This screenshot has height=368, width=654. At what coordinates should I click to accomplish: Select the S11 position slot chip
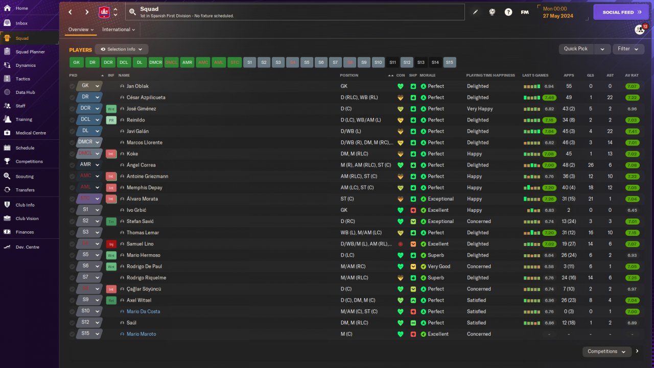click(x=392, y=62)
